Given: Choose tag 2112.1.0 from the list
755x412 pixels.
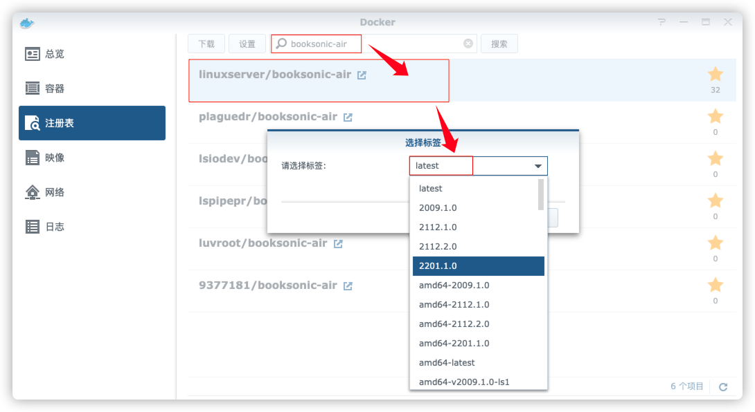Looking at the screenshot, I should point(478,227).
